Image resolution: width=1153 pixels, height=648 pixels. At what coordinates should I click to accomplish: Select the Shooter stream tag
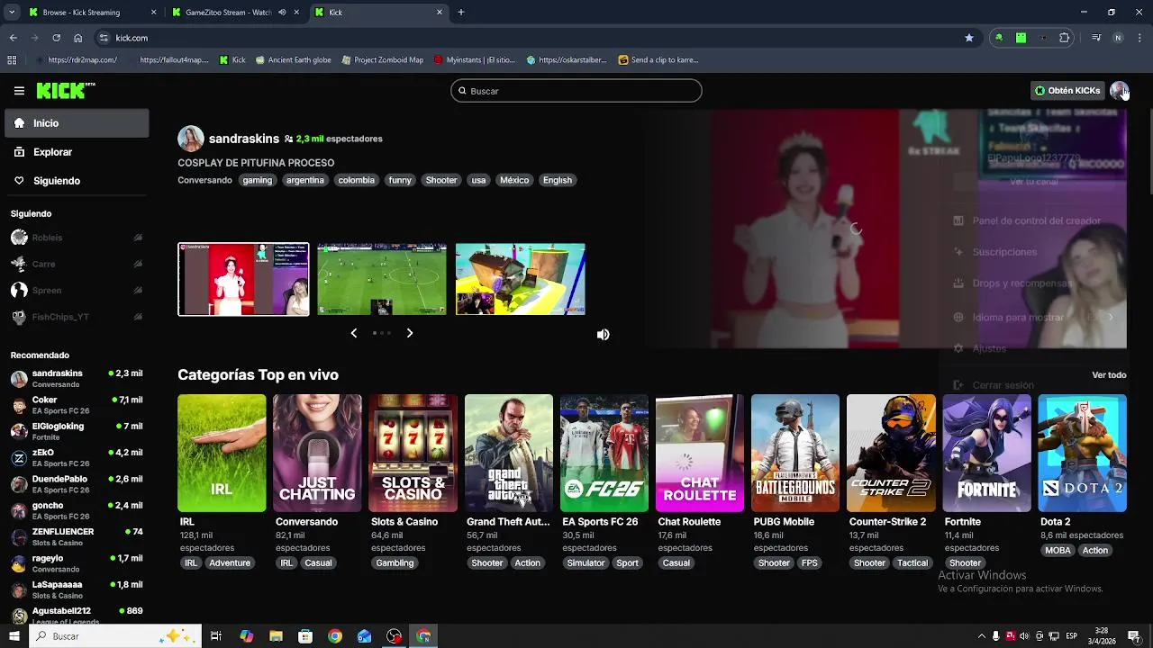441,180
